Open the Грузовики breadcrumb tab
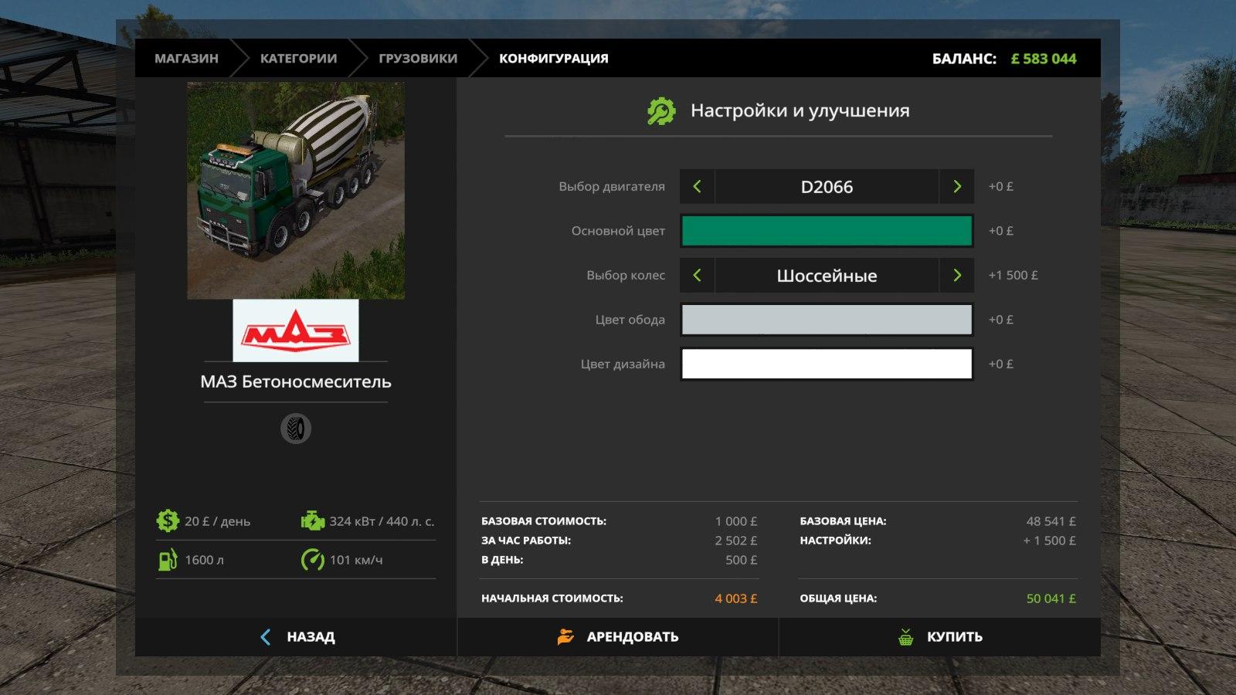The image size is (1236, 695). point(417,59)
